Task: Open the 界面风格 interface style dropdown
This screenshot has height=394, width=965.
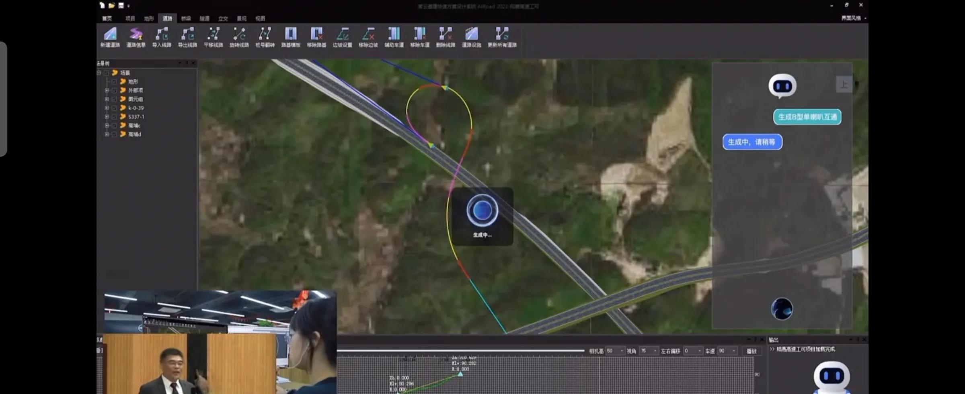Action: click(854, 18)
